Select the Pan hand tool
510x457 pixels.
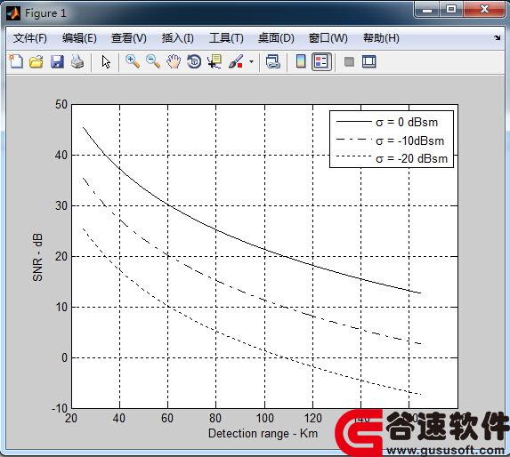pyautogui.click(x=174, y=61)
